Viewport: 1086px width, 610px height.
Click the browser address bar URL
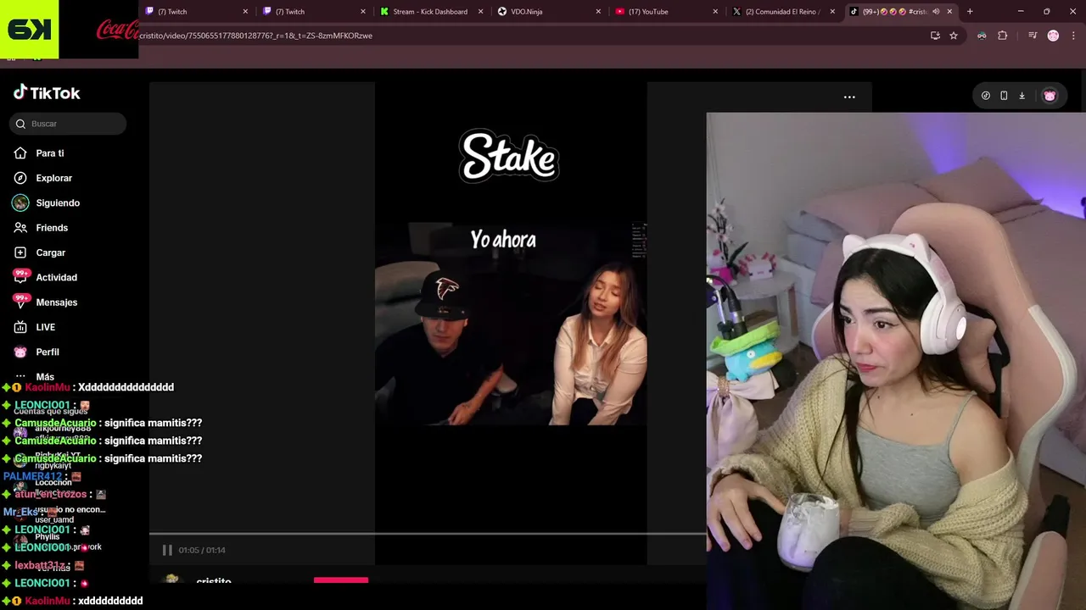[x=255, y=36]
